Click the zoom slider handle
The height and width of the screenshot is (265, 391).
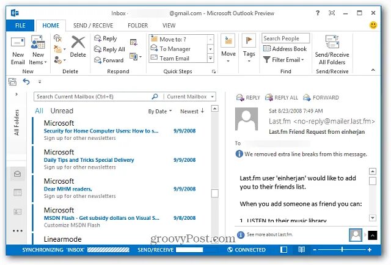(x=342, y=249)
